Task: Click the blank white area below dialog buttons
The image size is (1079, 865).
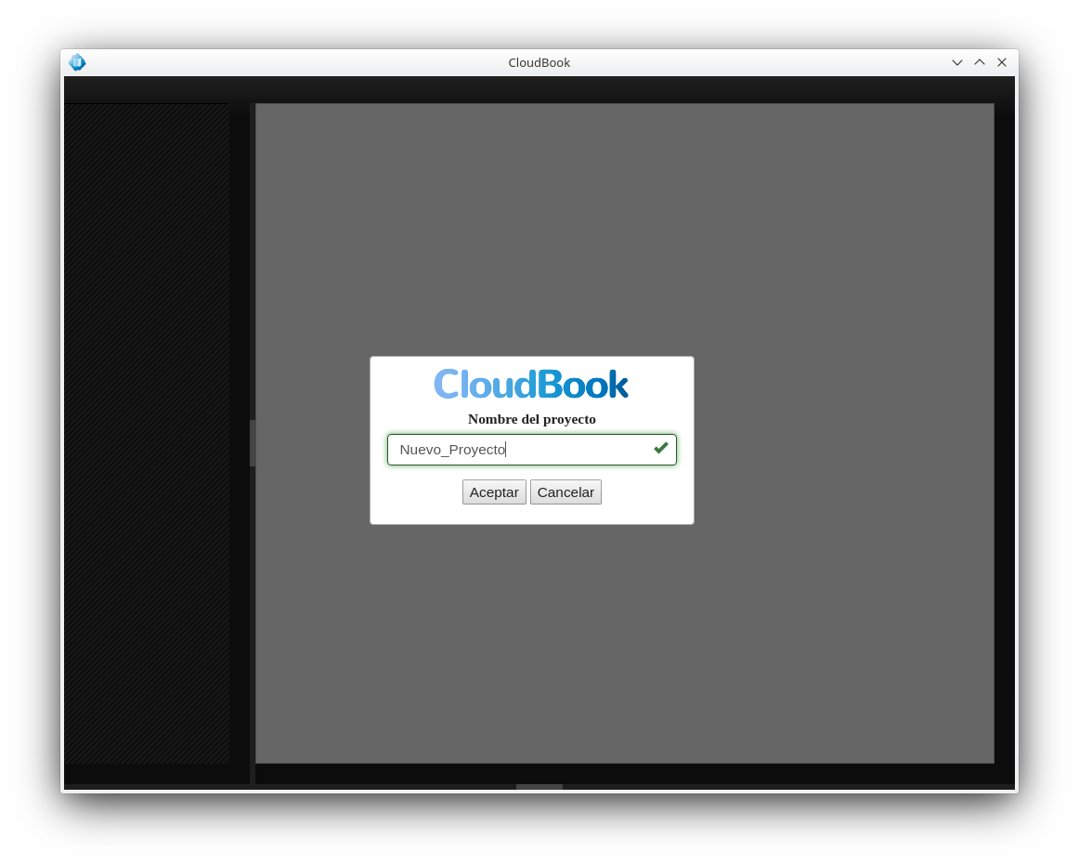Action: (531, 515)
